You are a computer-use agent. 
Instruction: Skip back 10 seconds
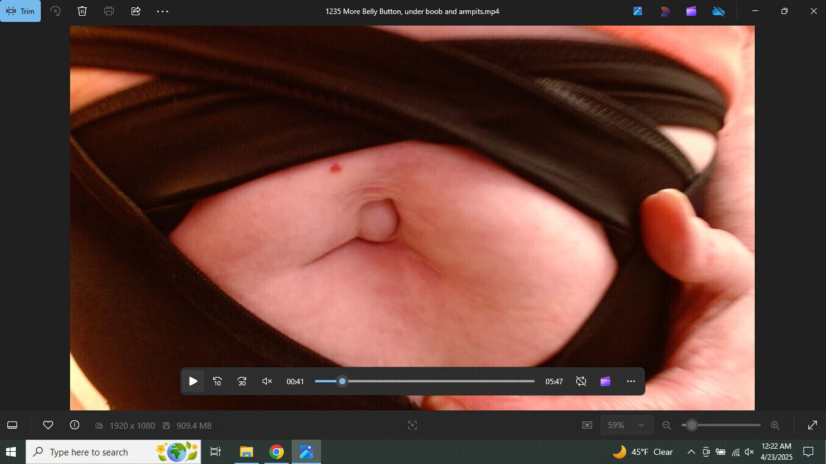click(x=217, y=382)
